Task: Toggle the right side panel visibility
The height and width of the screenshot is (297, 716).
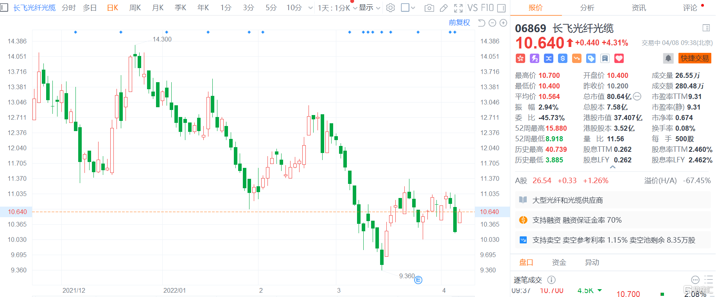Action: (x=501, y=8)
